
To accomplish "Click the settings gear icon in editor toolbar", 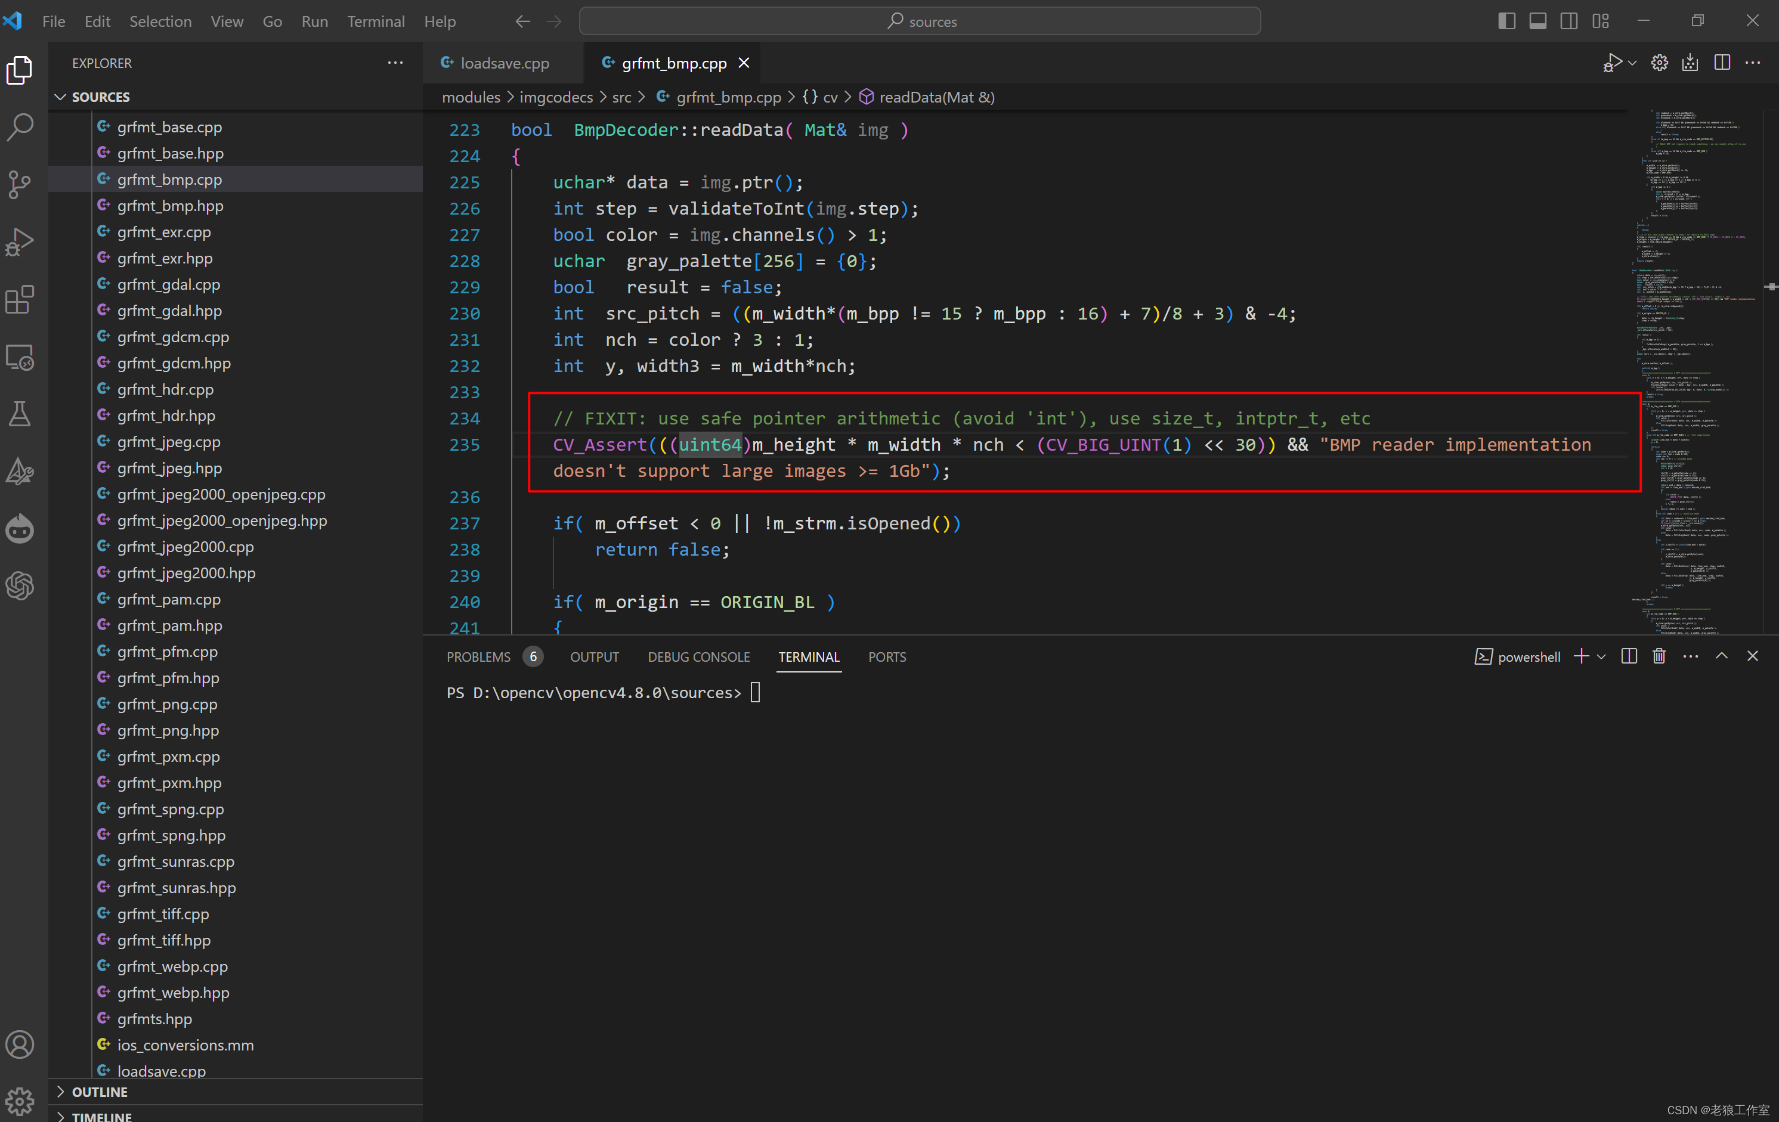I will point(1659,63).
